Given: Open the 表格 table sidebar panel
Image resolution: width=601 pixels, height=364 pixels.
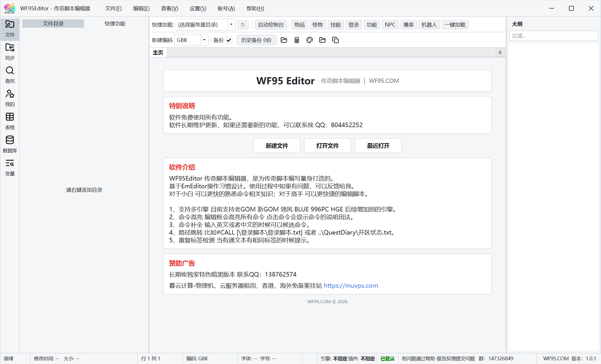Looking at the screenshot, I should [x=10, y=121].
